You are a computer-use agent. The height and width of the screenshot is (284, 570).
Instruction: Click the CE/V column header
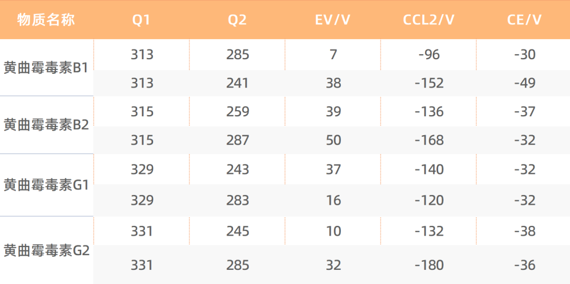[x=524, y=21]
